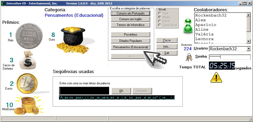Click the Senha password field
Screen dimensions: 253x122
229,57
